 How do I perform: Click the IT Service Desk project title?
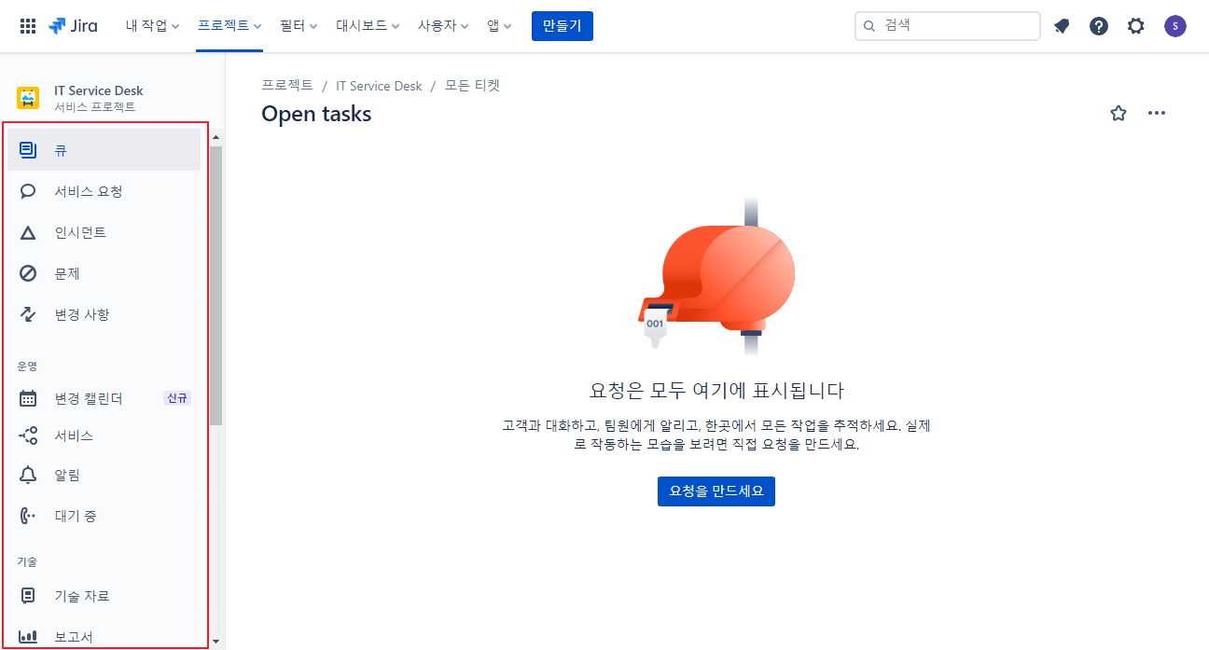pyautogui.click(x=99, y=90)
